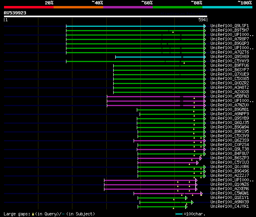
Task: Click the UniRef100_Q9LT38 label
Action: (230, 149)
